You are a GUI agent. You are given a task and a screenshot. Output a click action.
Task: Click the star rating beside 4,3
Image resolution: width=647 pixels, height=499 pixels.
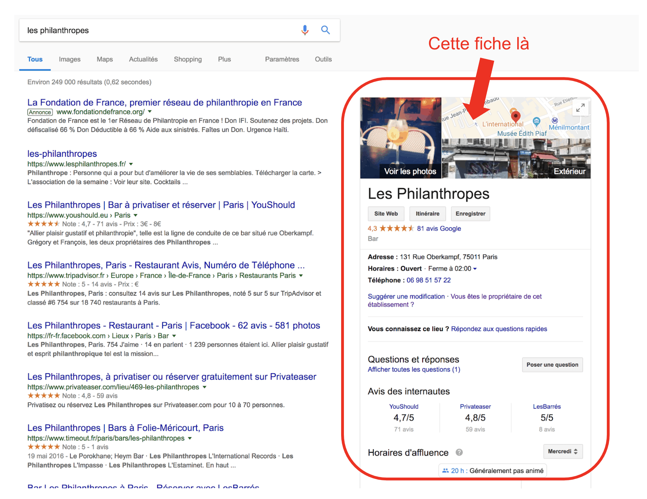click(x=397, y=228)
